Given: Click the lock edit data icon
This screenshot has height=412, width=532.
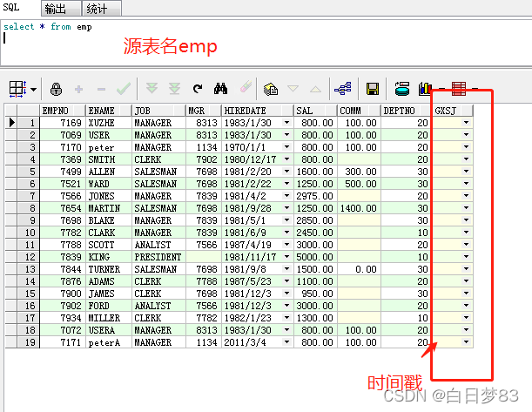Looking at the screenshot, I should pos(56,89).
